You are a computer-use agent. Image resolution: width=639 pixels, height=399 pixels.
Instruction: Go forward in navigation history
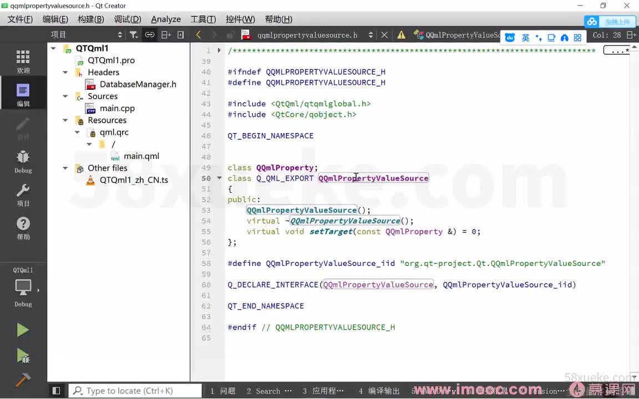[x=214, y=35]
